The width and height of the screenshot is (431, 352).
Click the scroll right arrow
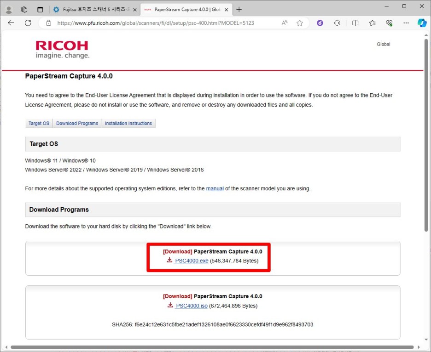coord(419,347)
